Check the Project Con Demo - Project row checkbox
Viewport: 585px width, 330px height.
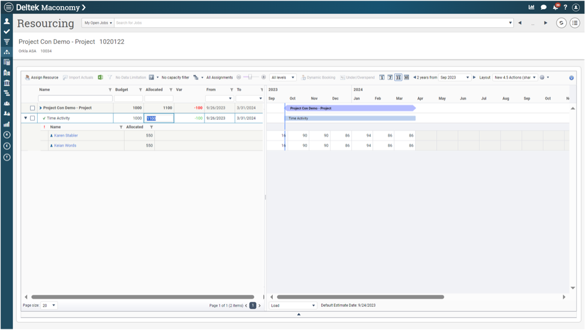tap(32, 108)
